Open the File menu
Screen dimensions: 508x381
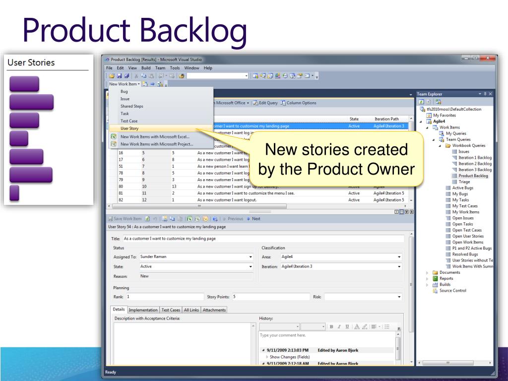(x=109, y=68)
